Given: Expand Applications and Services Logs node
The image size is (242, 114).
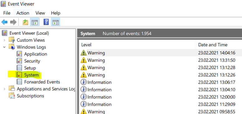Looking at the screenshot, I should (x=4, y=89).
